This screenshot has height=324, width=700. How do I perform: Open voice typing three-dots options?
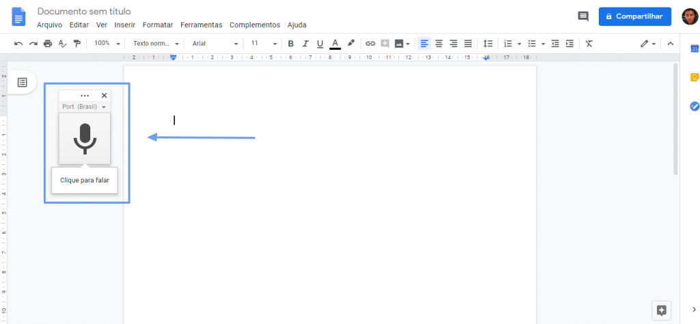(x=85, y=96)
